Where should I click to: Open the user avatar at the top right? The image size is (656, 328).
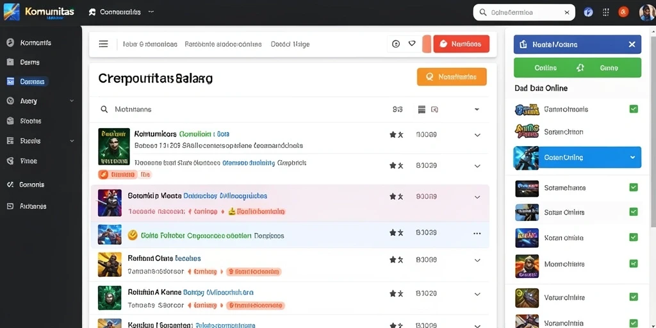point(647,12)
